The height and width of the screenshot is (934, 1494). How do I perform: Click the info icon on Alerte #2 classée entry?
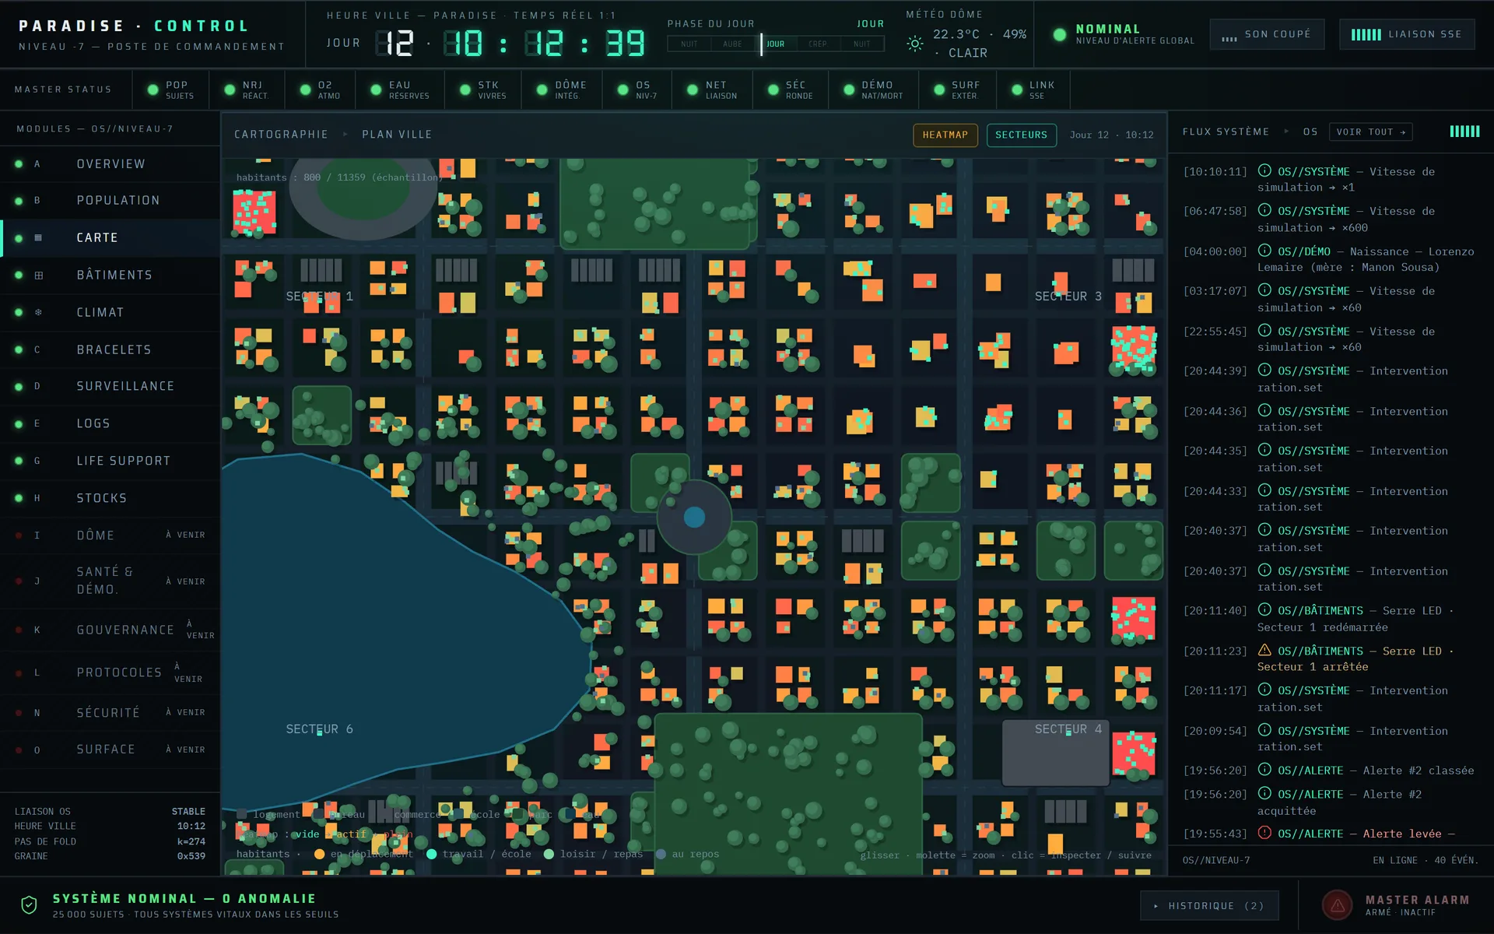coord(1264,770)
